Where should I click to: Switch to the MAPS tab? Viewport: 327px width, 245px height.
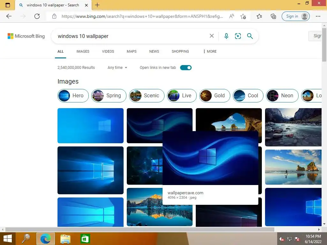pyautogui.click(x=132, y=51)
